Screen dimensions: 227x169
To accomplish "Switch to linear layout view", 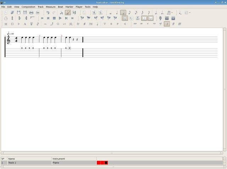I will tap(131, 18).
